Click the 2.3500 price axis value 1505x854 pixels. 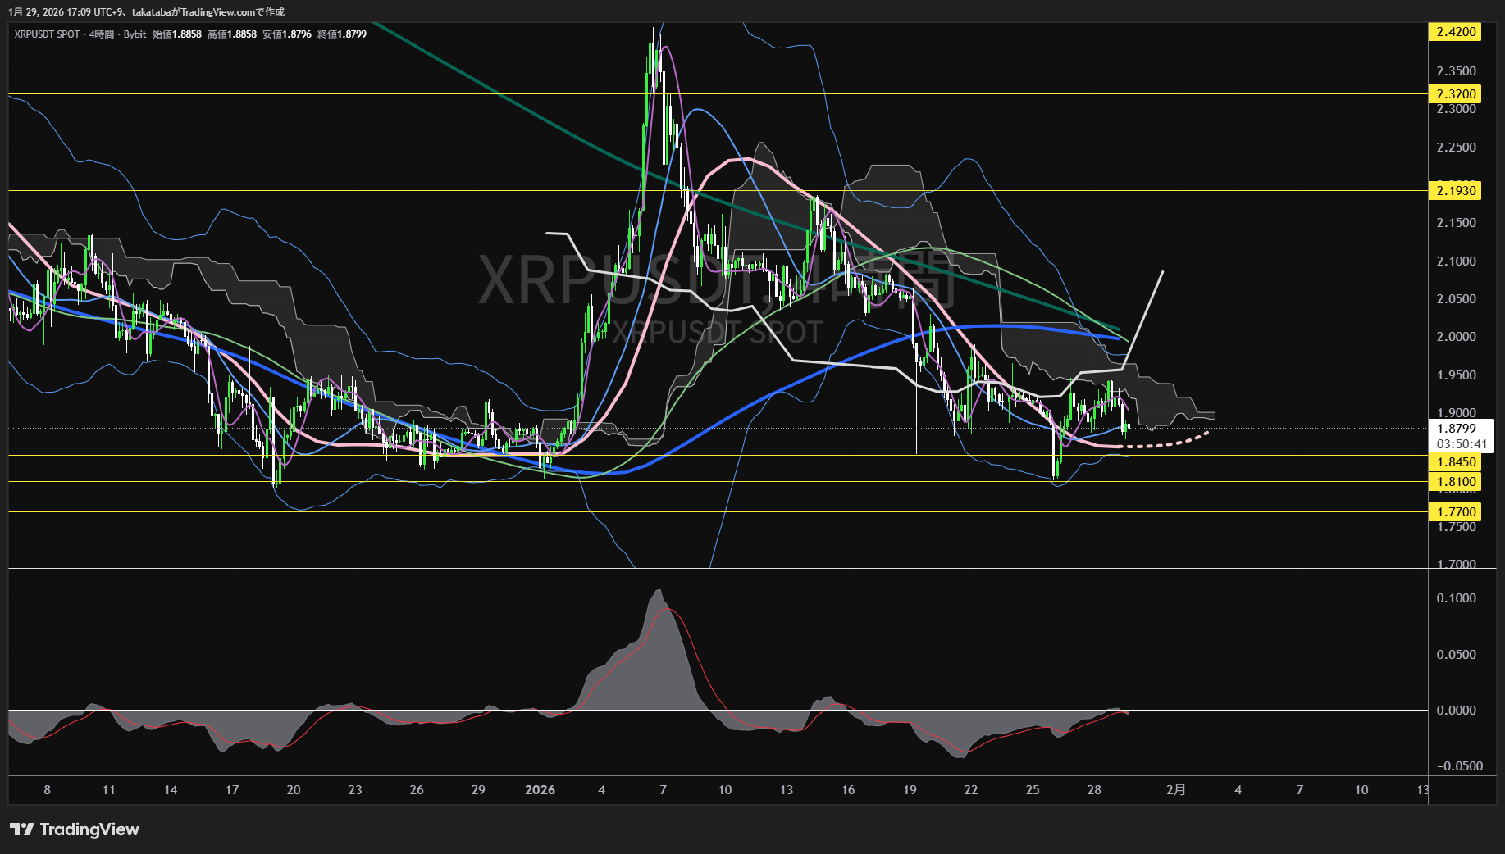pos(1456,71)
